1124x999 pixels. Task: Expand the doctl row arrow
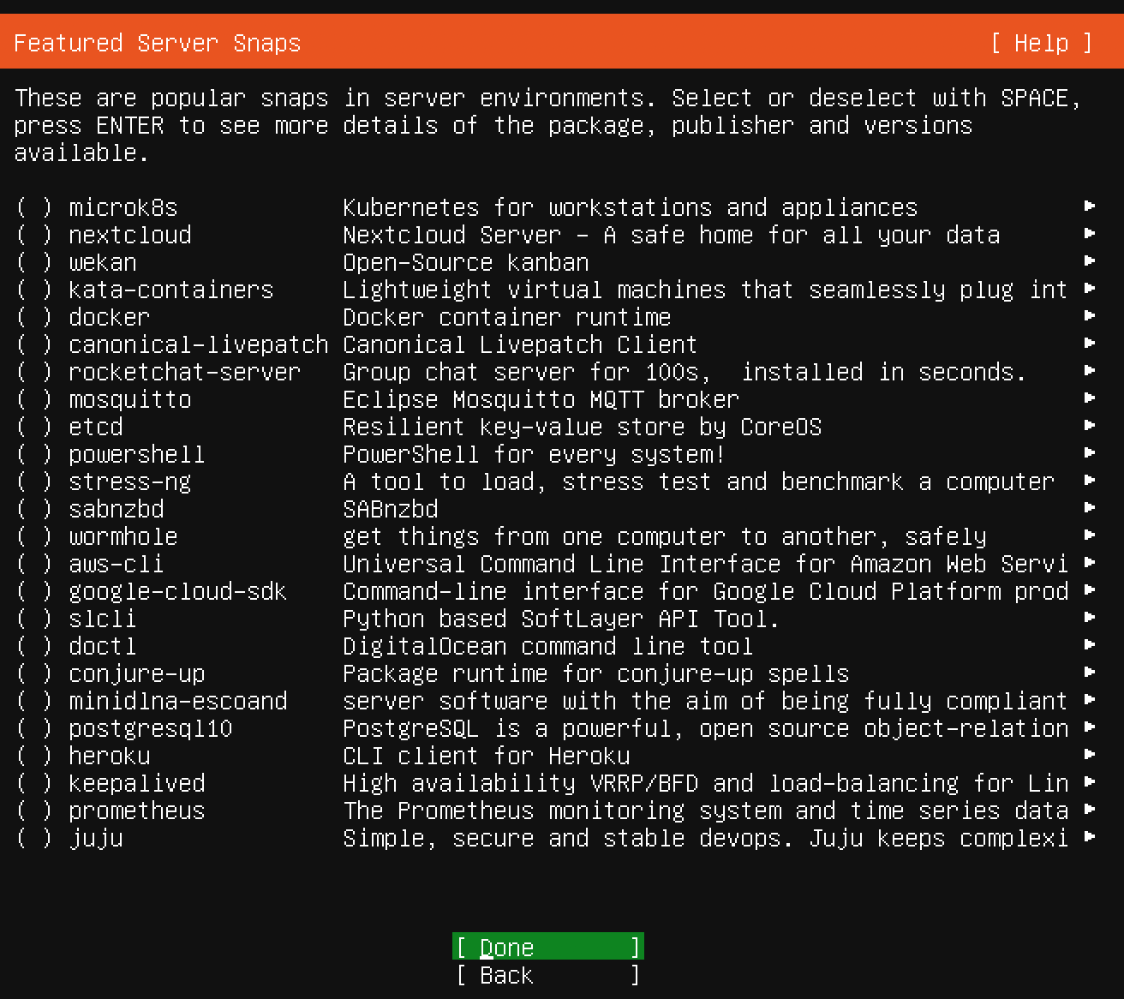[x=1090, y=644]
